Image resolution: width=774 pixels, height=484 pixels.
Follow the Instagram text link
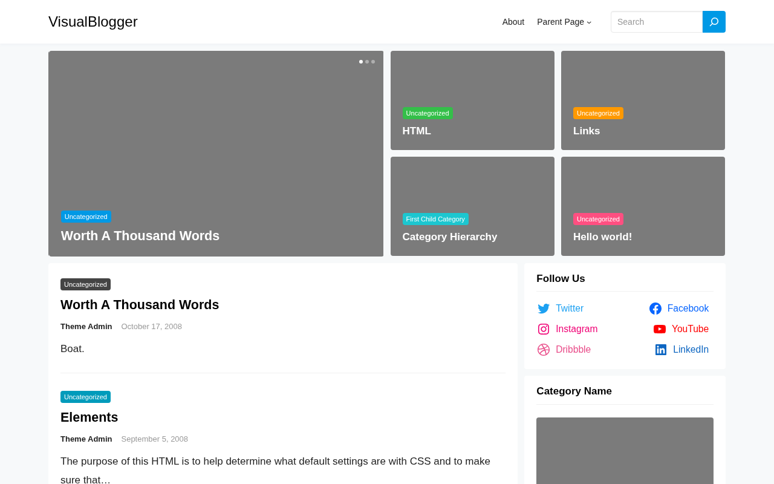click(577, 329)
